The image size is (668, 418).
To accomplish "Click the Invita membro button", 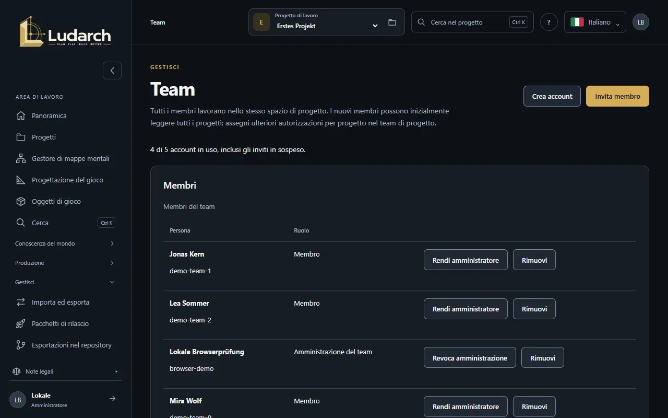I will [617, 96].
